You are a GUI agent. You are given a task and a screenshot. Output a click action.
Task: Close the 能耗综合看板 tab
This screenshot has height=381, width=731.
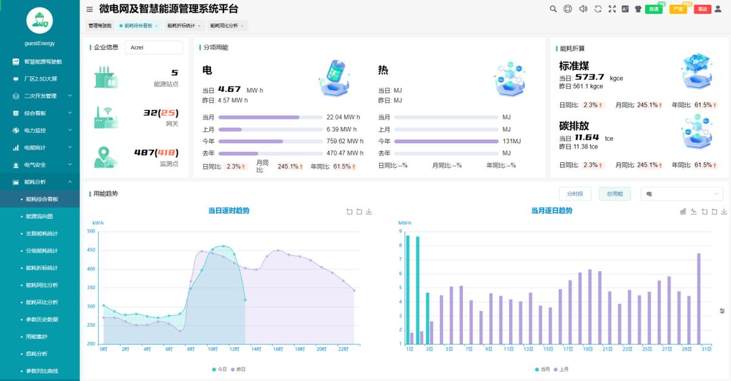(157, 26)
